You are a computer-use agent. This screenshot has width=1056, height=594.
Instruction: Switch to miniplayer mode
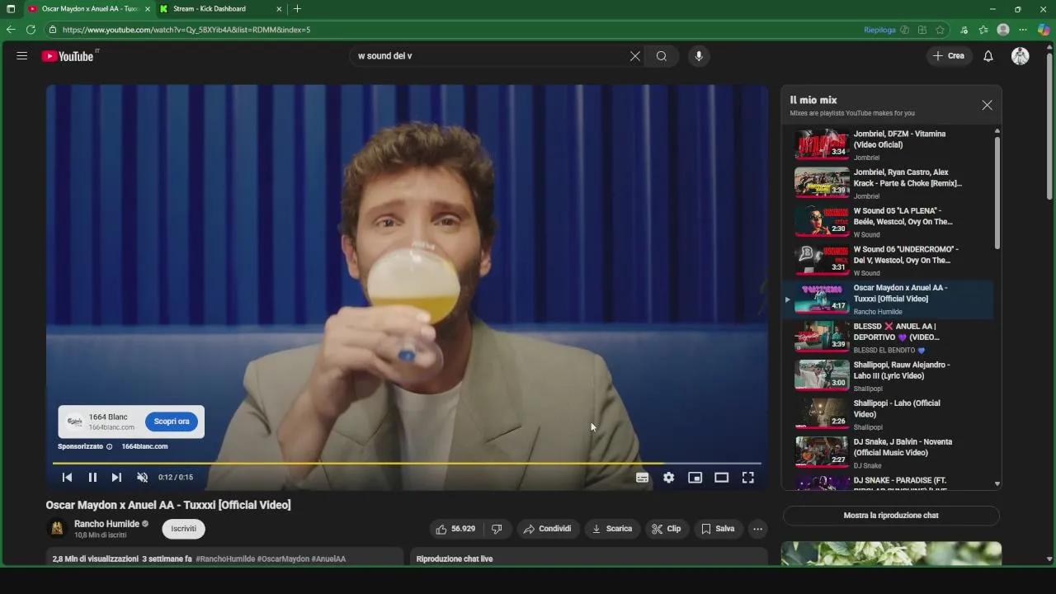pos(695,478)
